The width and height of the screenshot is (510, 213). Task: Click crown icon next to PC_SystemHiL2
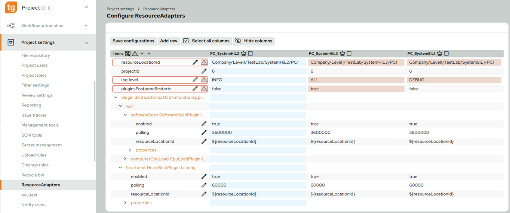tap(244, 54)
